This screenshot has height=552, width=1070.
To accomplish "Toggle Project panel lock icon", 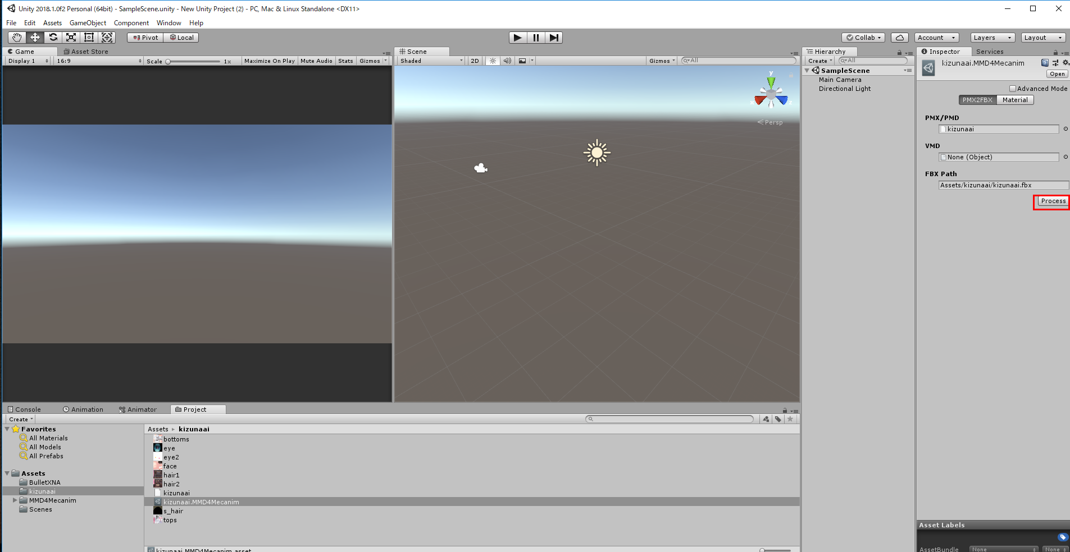I will click(785, 410).
